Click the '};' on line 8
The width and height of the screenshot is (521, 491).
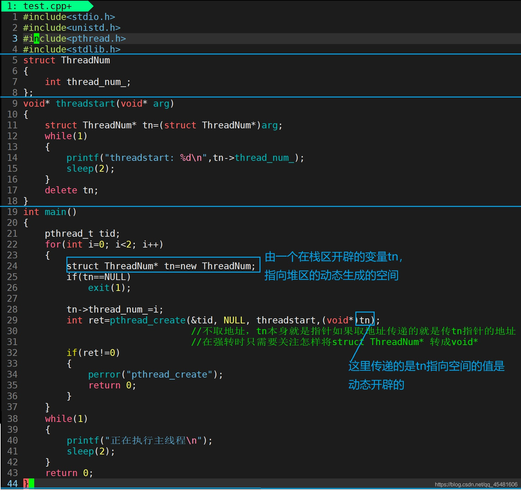coord(28,93)
